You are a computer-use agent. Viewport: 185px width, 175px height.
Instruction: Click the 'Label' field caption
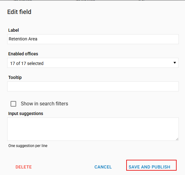coord(13,30)
